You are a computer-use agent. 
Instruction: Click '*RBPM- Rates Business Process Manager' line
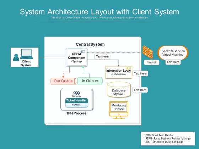point(168,138)
